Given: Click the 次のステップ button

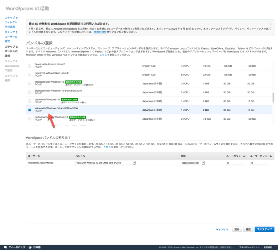Looking at the screenshot, I should tap(264, 229).
